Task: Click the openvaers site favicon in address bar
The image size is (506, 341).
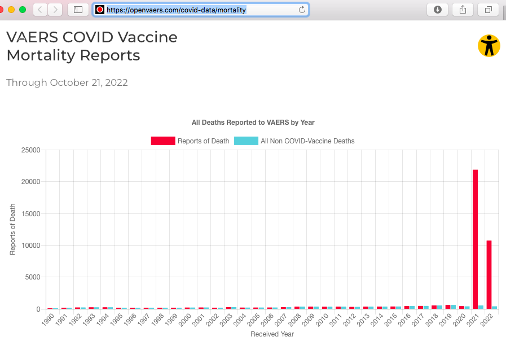Action: [100, 10]
